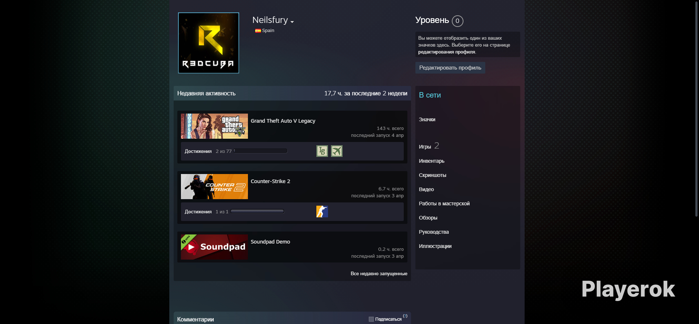Screen dimensions: 699x324
Task: Click the level 0 badge circle
Action: click(458, 21)
